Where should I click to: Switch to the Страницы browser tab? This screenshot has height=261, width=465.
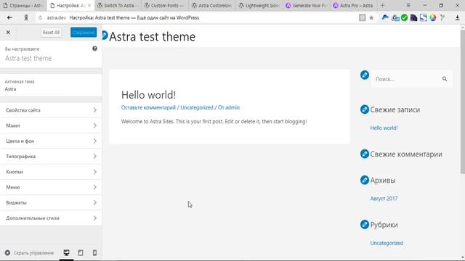23,5
